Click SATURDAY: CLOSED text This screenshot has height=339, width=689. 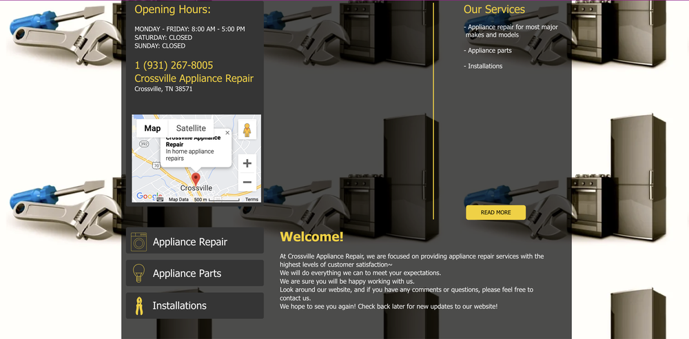point(163,37)
